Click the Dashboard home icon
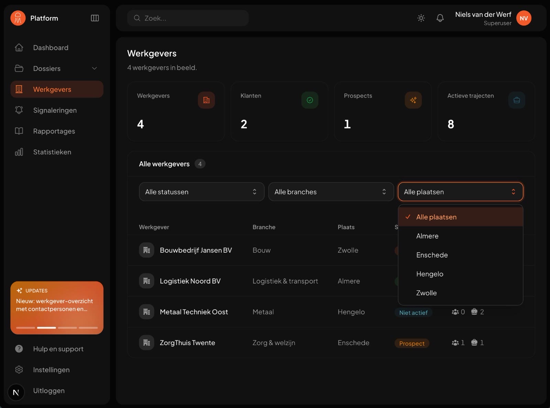The height and width of the screenshot is (408, 550). 19,48
